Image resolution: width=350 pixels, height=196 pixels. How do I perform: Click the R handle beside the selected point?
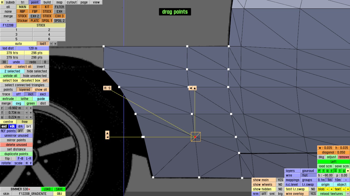(x=105, y=88)
